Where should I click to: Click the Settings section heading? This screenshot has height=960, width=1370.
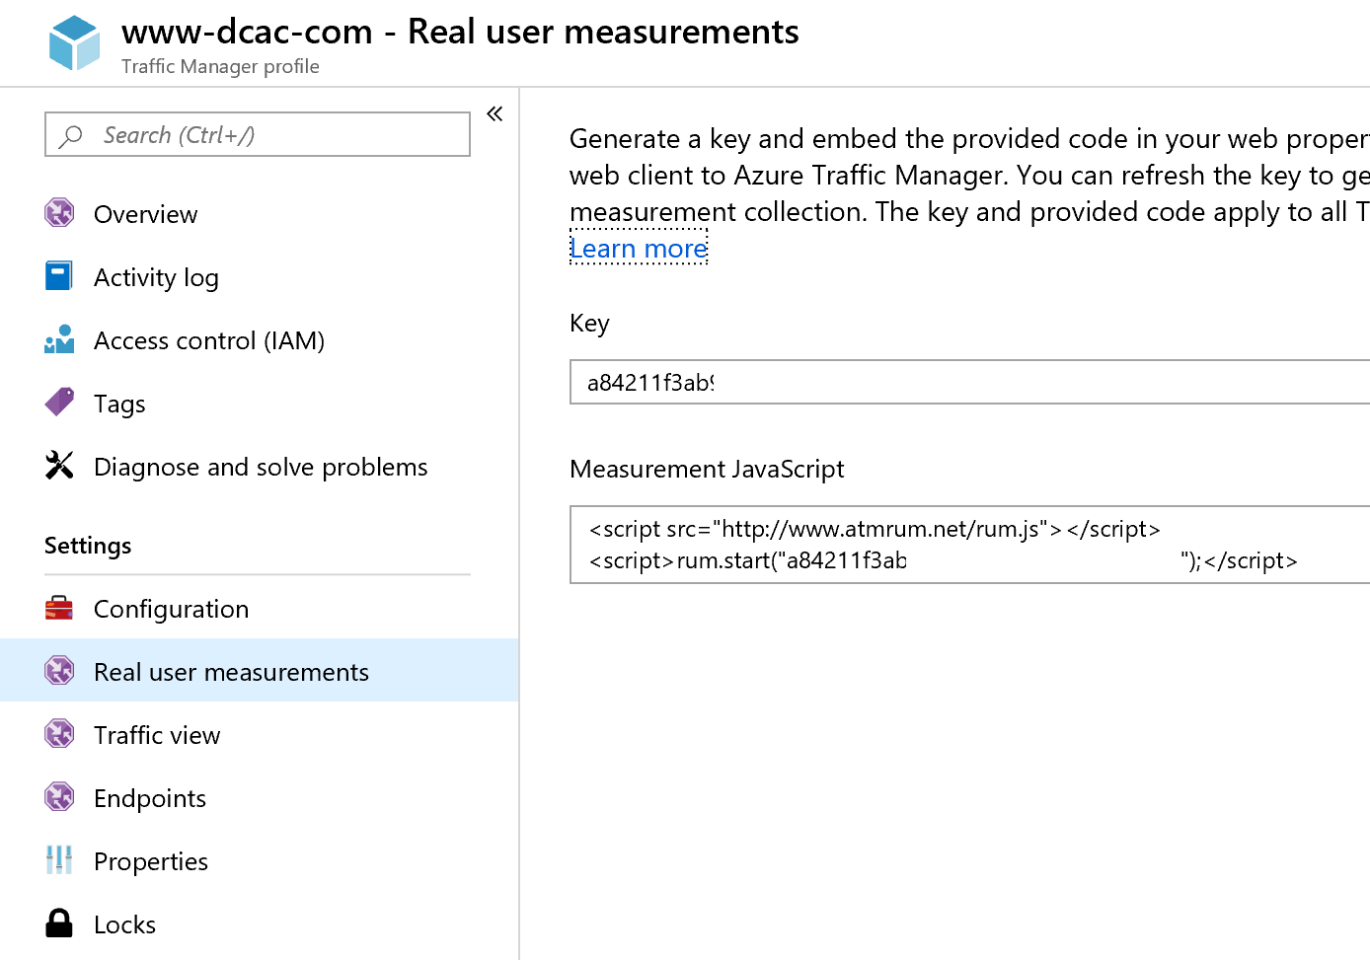point(88,546)
